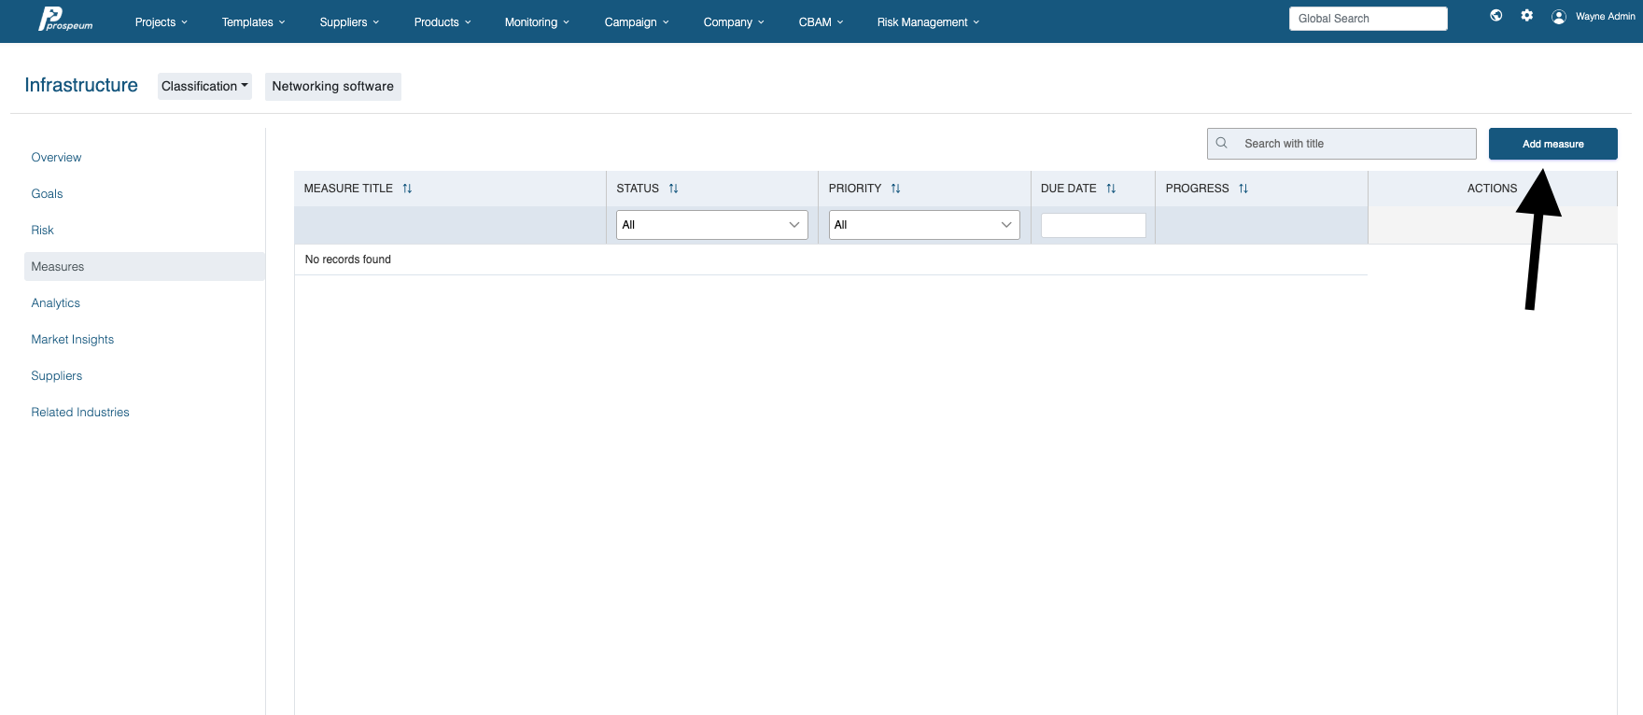Click the Wayne Admin username
Screen dimensions: 1643x715
(x=1605, y=16)
